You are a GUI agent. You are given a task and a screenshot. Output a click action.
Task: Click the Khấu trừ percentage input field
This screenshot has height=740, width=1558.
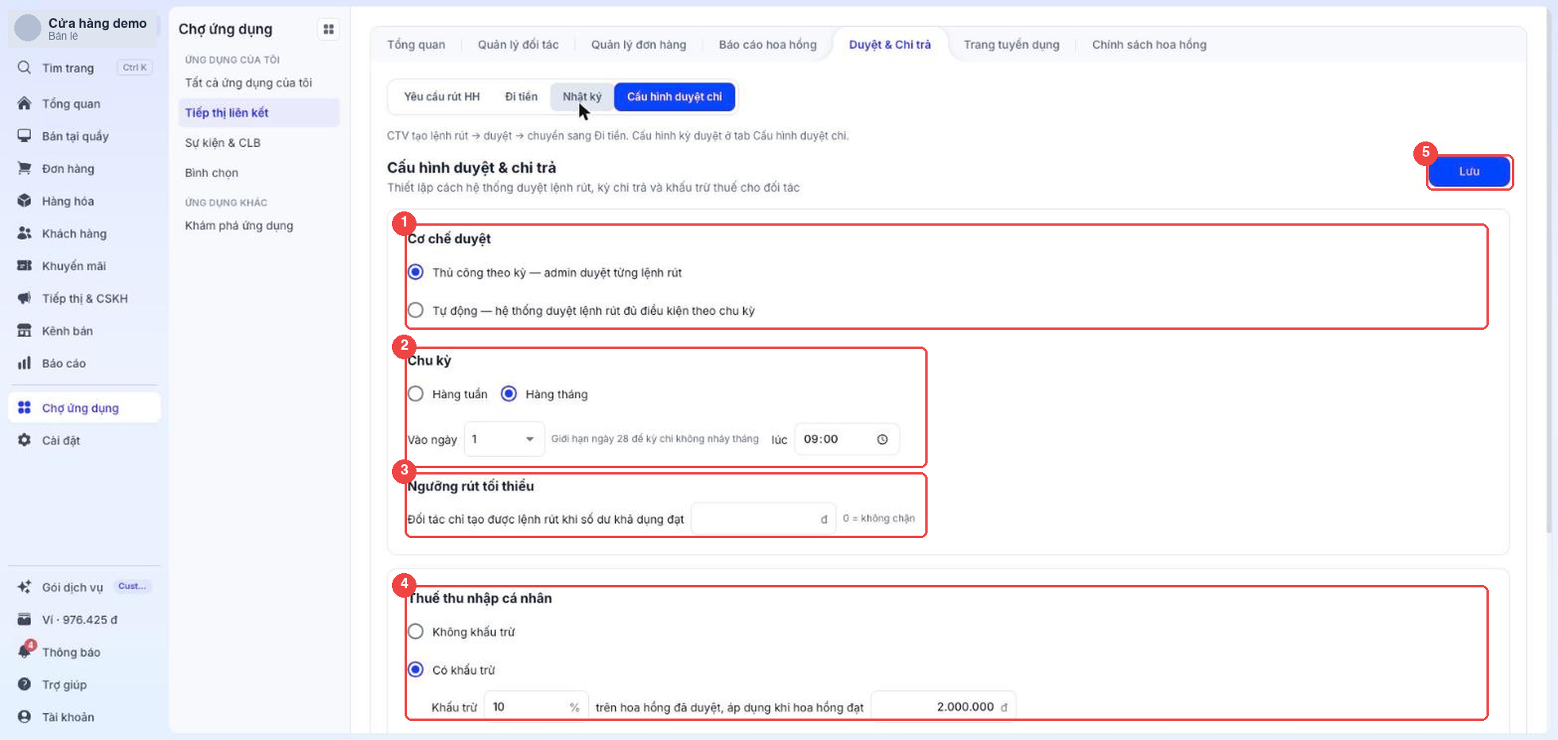coord(536,707)
